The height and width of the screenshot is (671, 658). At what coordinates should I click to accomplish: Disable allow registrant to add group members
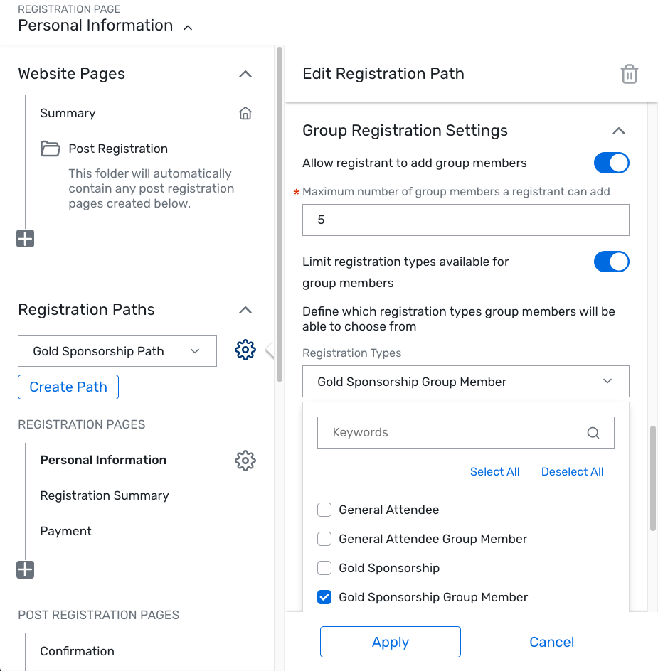(x=611, y=163)
